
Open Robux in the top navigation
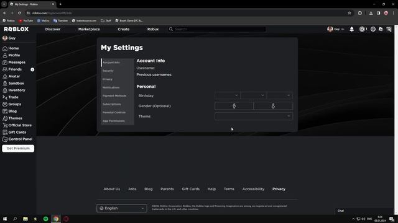[153, 29]
